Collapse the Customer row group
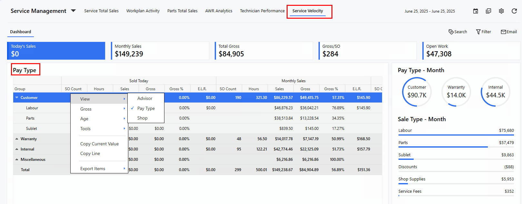Screen dimensions: 522x204 click(17, 98)
